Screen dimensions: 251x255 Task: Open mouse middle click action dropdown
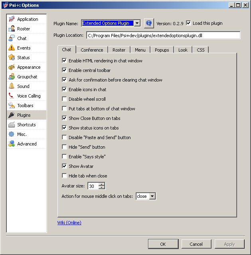tap(152, 196)
